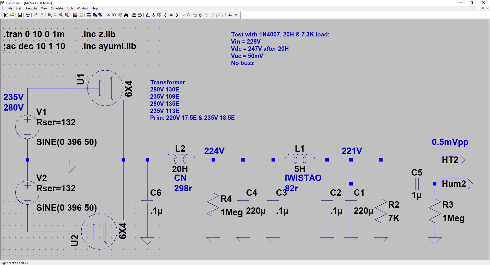The width and height of the screenshot is (490, 265).
Task: Click the R4 1Meg resistor symbol
Action: tap(213, 205)
